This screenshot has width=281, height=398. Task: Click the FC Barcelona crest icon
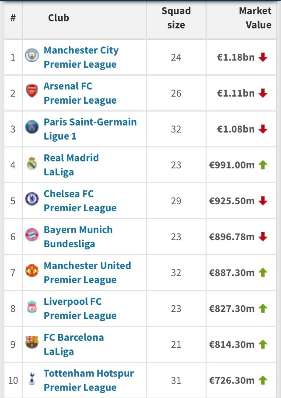pos(32,343)
